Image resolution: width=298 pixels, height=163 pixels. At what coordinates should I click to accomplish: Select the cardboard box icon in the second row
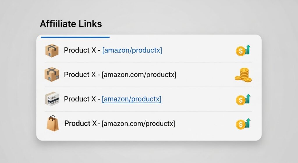click(52, 74)
